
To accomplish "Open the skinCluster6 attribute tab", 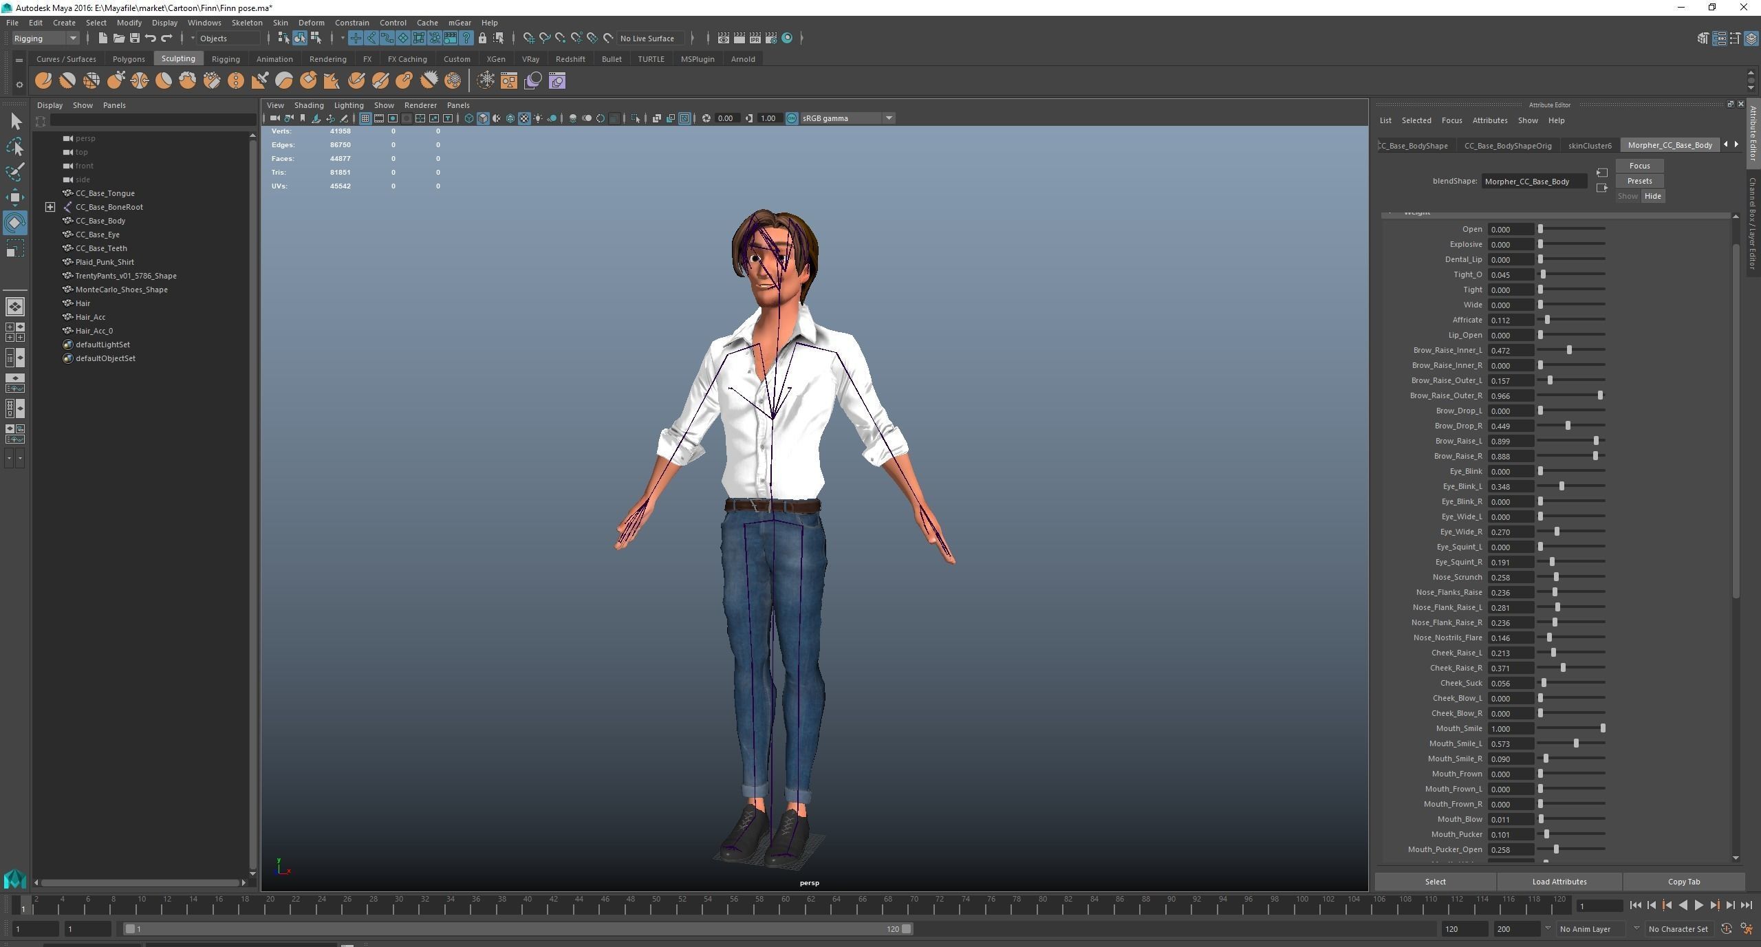I will tap(1589, 145).
